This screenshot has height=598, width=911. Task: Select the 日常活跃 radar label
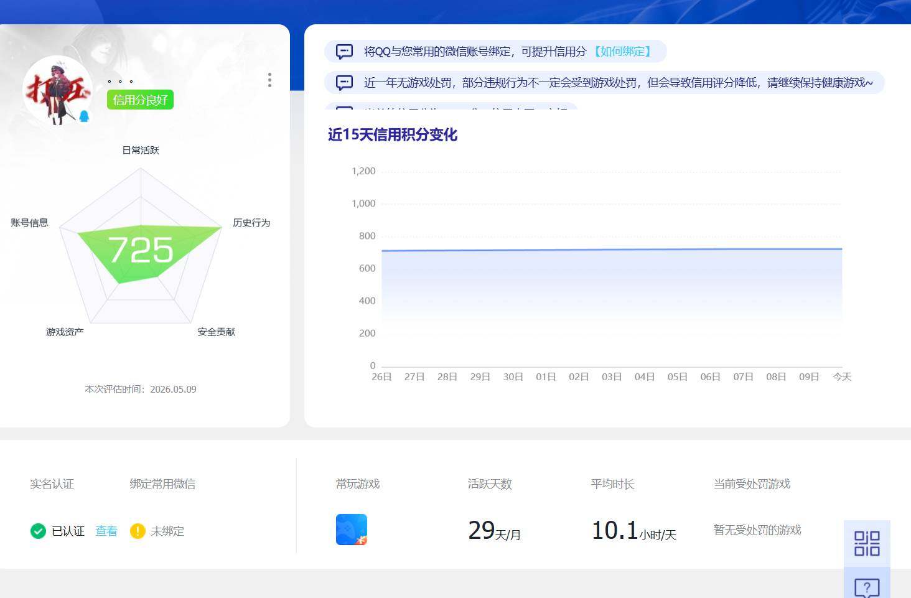pyautogui.click(x=141, y=150)
